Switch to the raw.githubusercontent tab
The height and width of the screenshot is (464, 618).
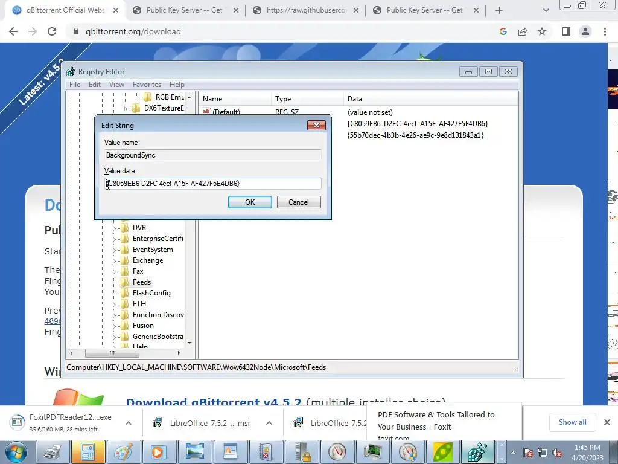tap(306, 10)
